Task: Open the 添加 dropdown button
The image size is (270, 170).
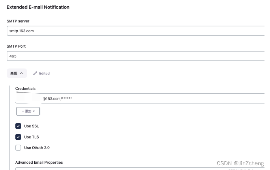Action: point(28,111)
